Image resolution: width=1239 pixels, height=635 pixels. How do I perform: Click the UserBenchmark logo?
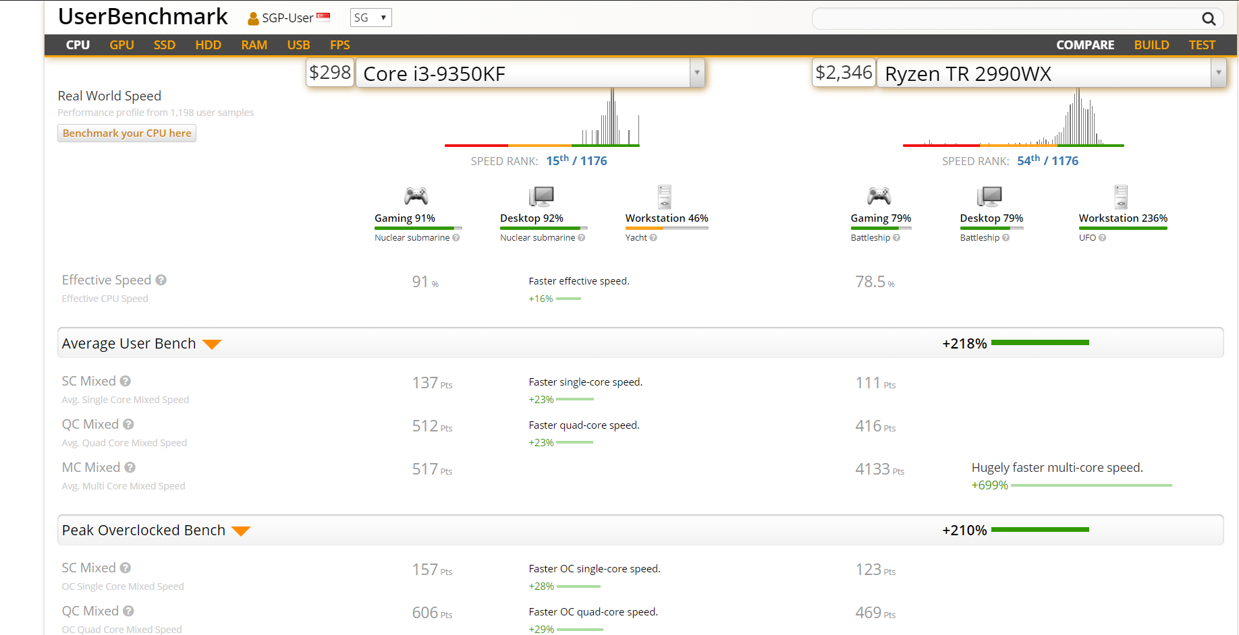click(x=143, y=16)
